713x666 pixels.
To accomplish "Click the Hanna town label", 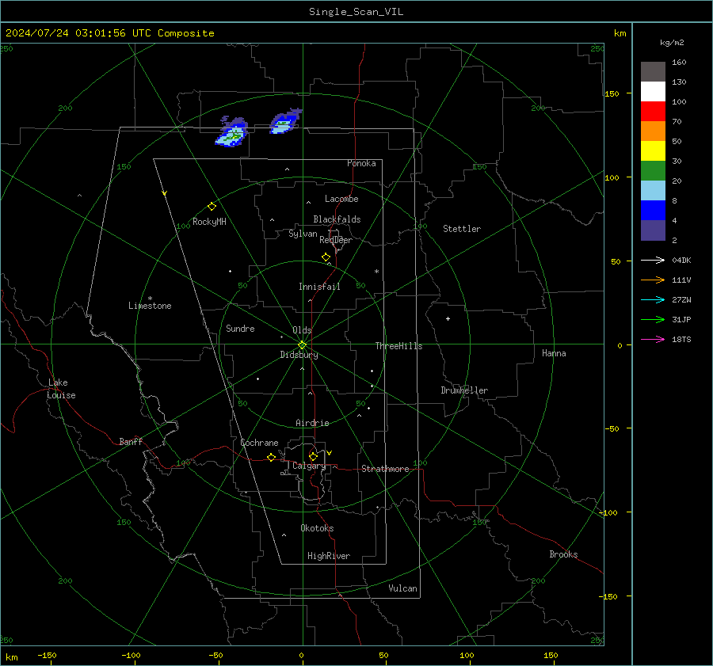I will [x=554, y=353].
